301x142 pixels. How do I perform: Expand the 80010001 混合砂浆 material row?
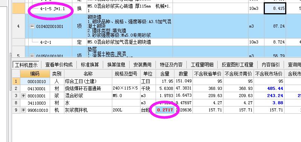tap(23, 96)
